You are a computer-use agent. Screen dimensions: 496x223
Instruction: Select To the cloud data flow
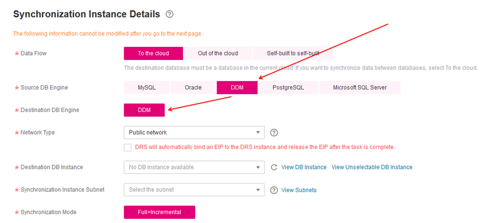(153, 53)
